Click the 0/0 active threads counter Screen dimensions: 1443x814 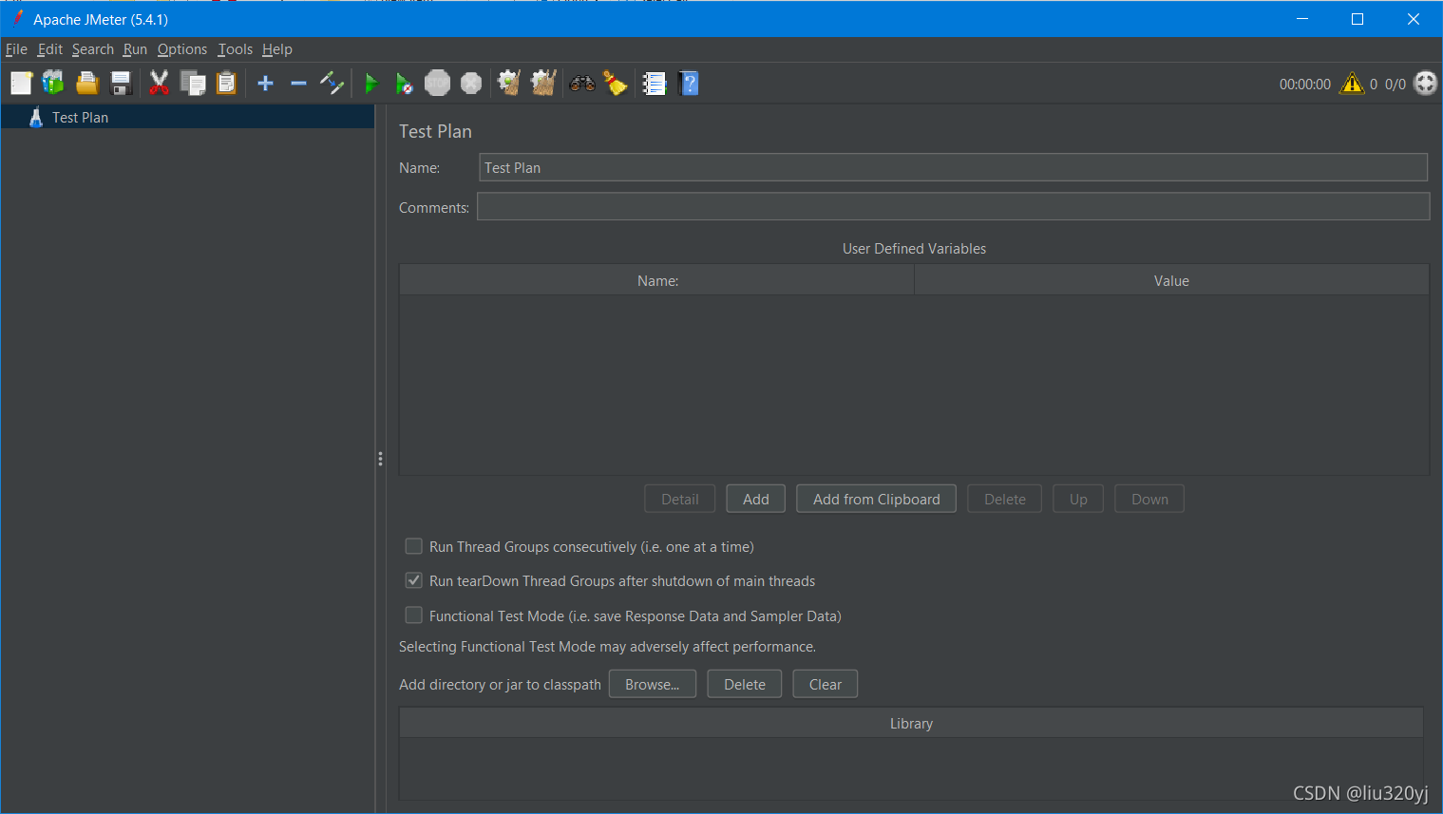click(x=1396, y=84)
